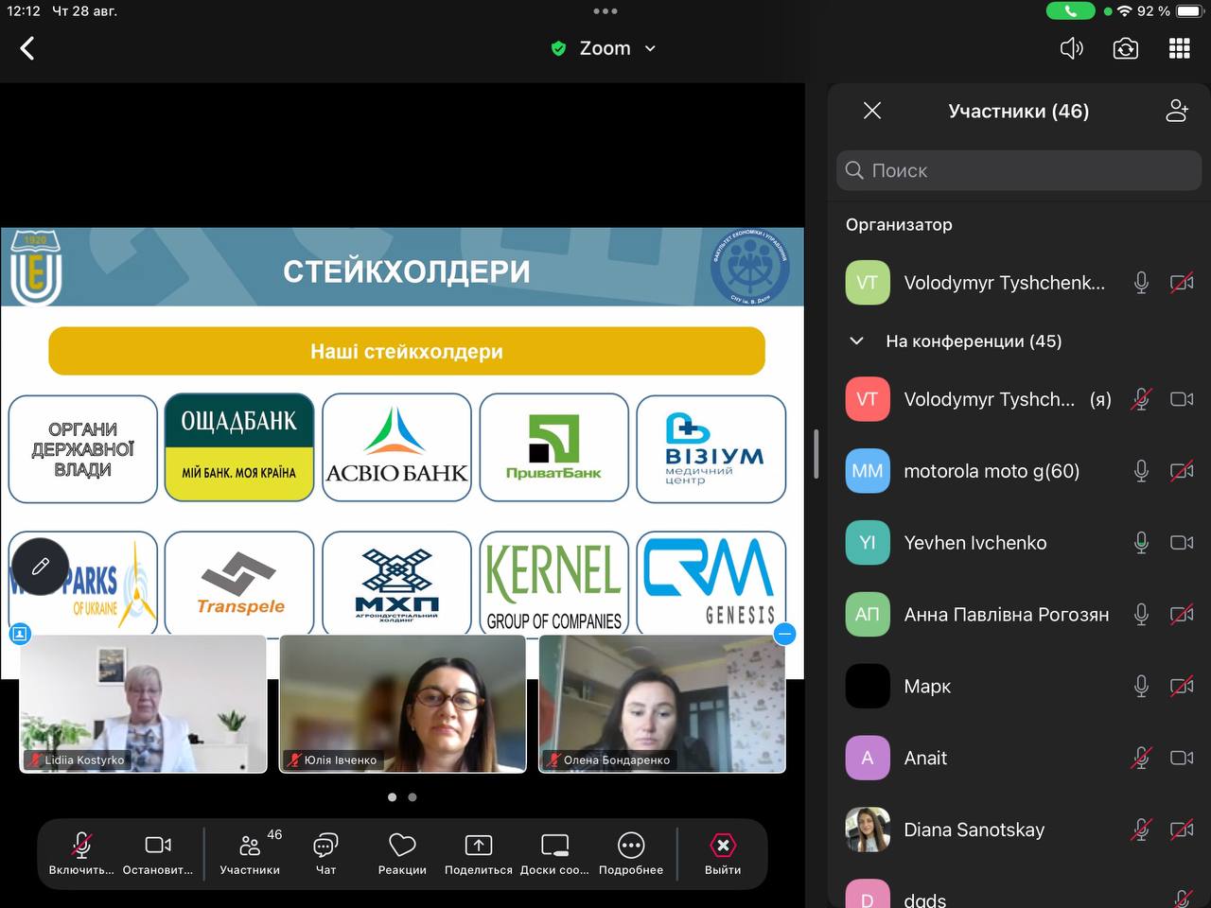Click muted microphone for dgds participant
The image size is (1211, 908).
point(1182,898)
